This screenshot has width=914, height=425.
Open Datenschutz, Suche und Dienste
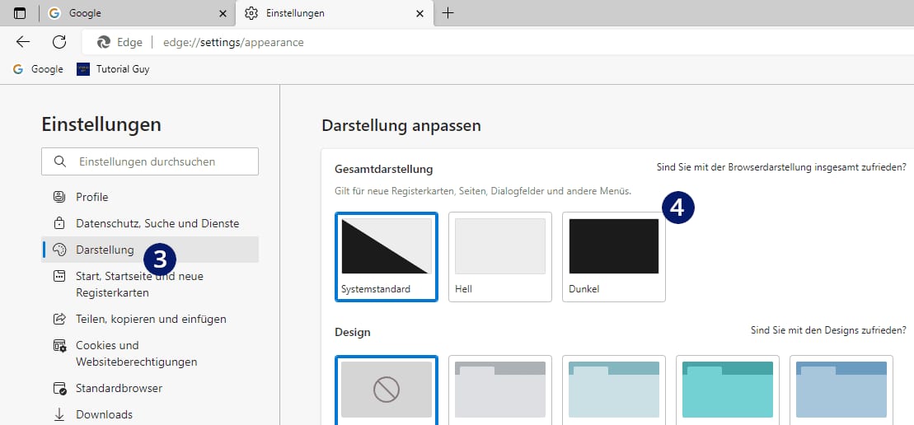point(150,223)
